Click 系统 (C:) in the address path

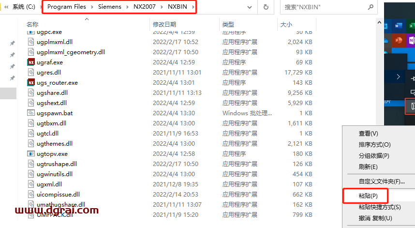coord(24,7)
